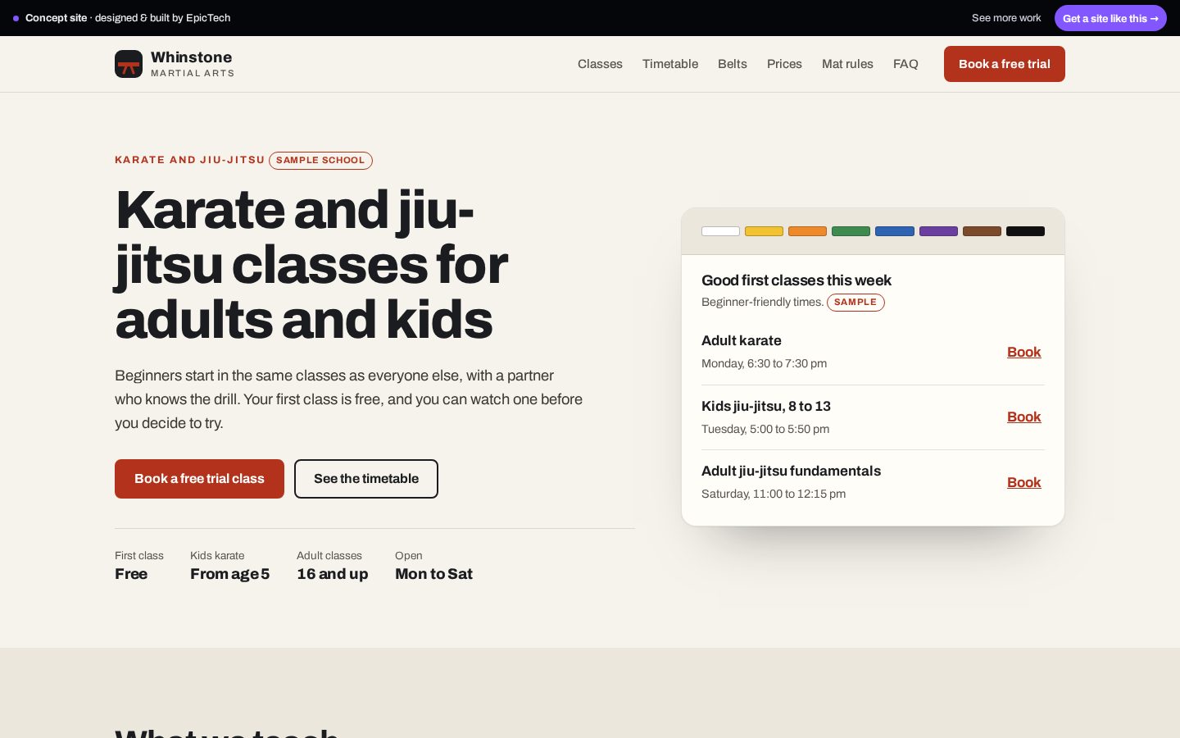Book the Adult karate class
1180x738 pixels.
tap(1024, 352)
